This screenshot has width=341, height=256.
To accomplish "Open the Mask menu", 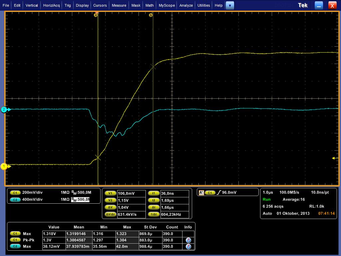I will coord(136,5).
